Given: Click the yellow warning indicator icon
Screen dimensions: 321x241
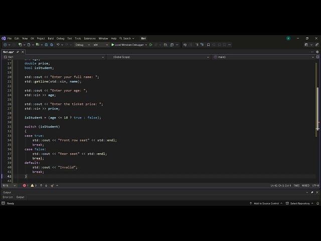Looking at the screenshot, I should 32,185.
